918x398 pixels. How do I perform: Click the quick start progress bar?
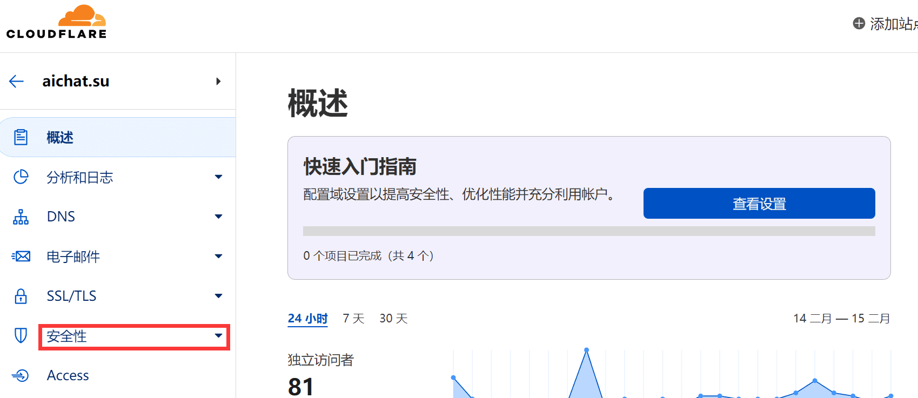(x=588, y=231)
